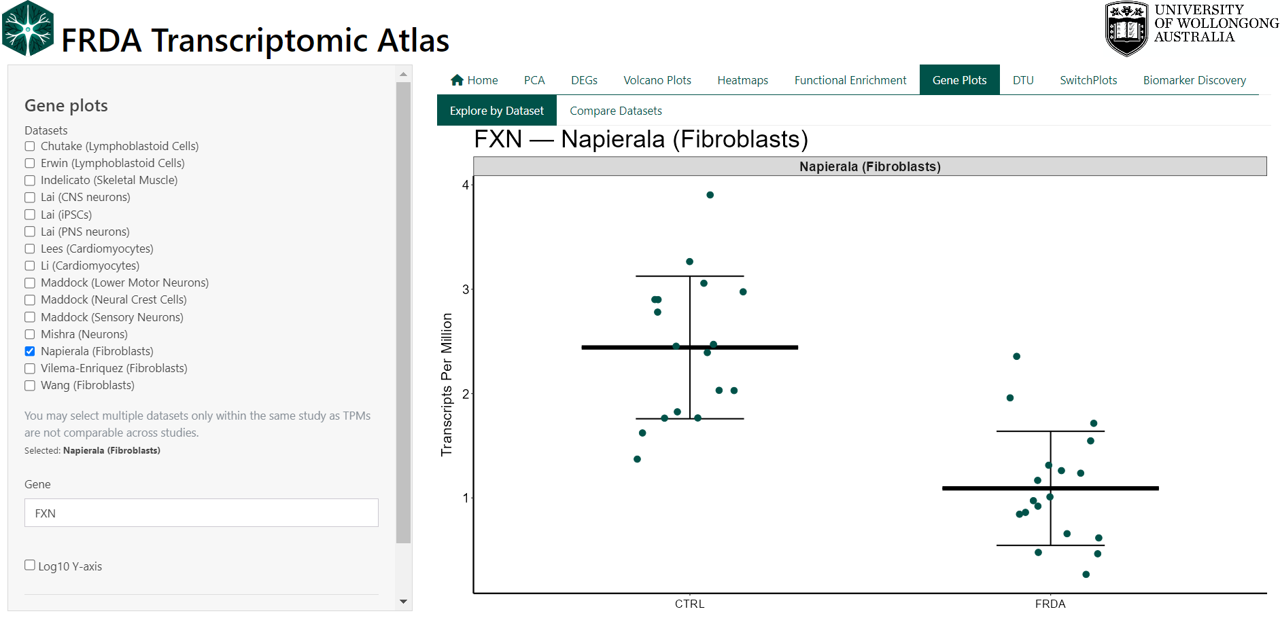Select the Compare Datasets subtab
Viewport: 1280px width, 620px height.
point(615,111)
